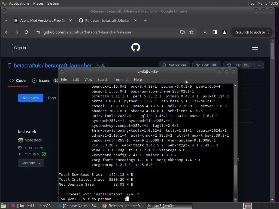Close the Releases betacraftuk tab
The image size is (279, 209).
click(135, 20)
